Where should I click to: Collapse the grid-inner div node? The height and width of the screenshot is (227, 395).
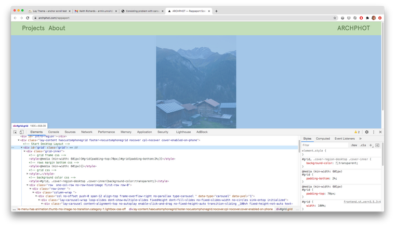[x=24, y=151]
